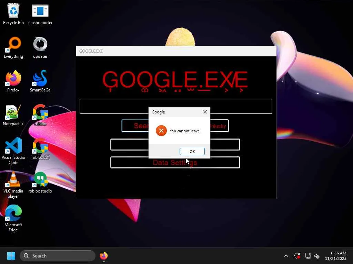Select the SmartGaGa desktop shortcut
Image resolution: width=353 pixels, height=264 pixels.
(x=40, y=81)
